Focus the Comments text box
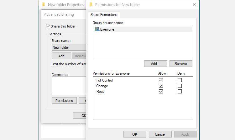The image size is (235, 140). (x=69, y=86)
